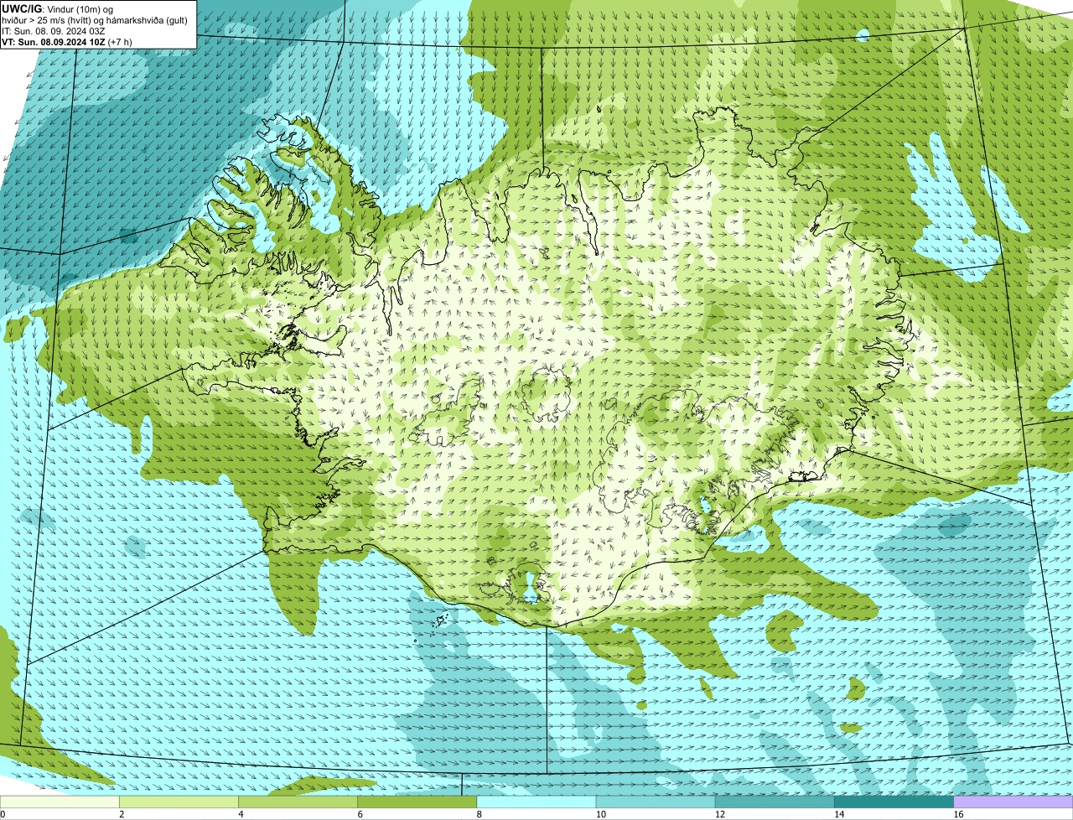Click the legend label '2'

pyautogui.click(x=122, y=814)
